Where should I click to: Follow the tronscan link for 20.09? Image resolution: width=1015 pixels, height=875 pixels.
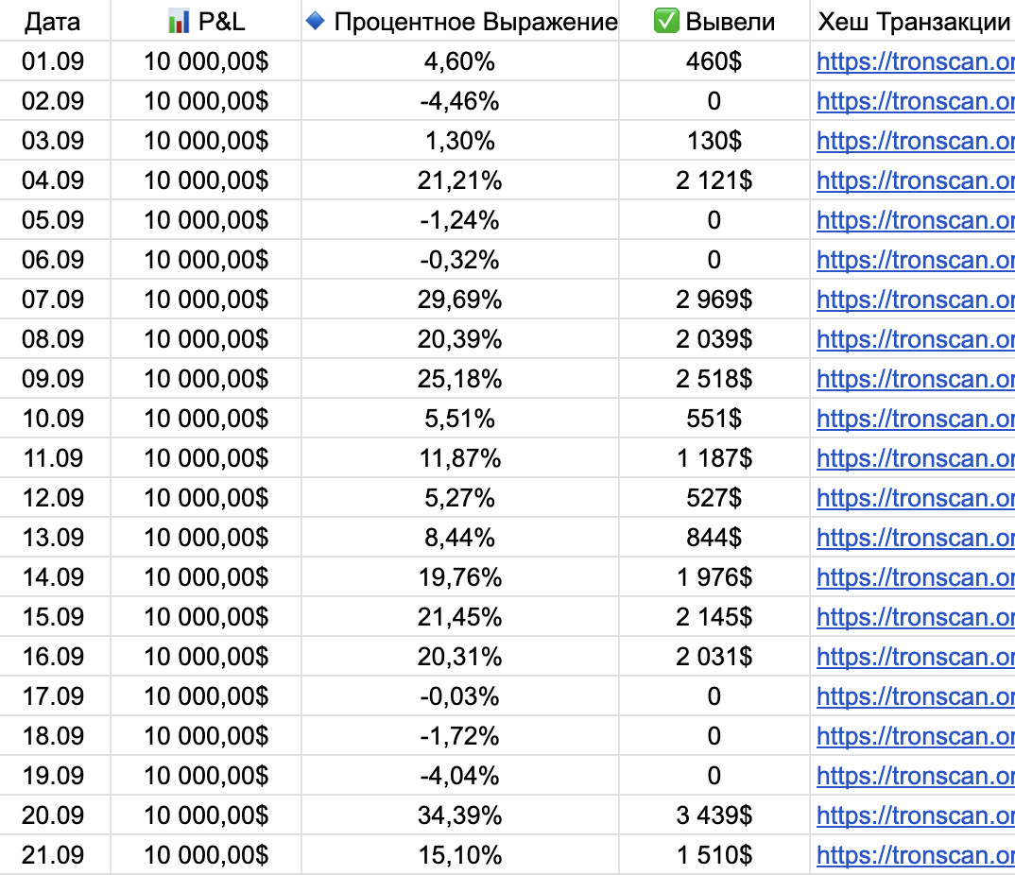(915, 815)
